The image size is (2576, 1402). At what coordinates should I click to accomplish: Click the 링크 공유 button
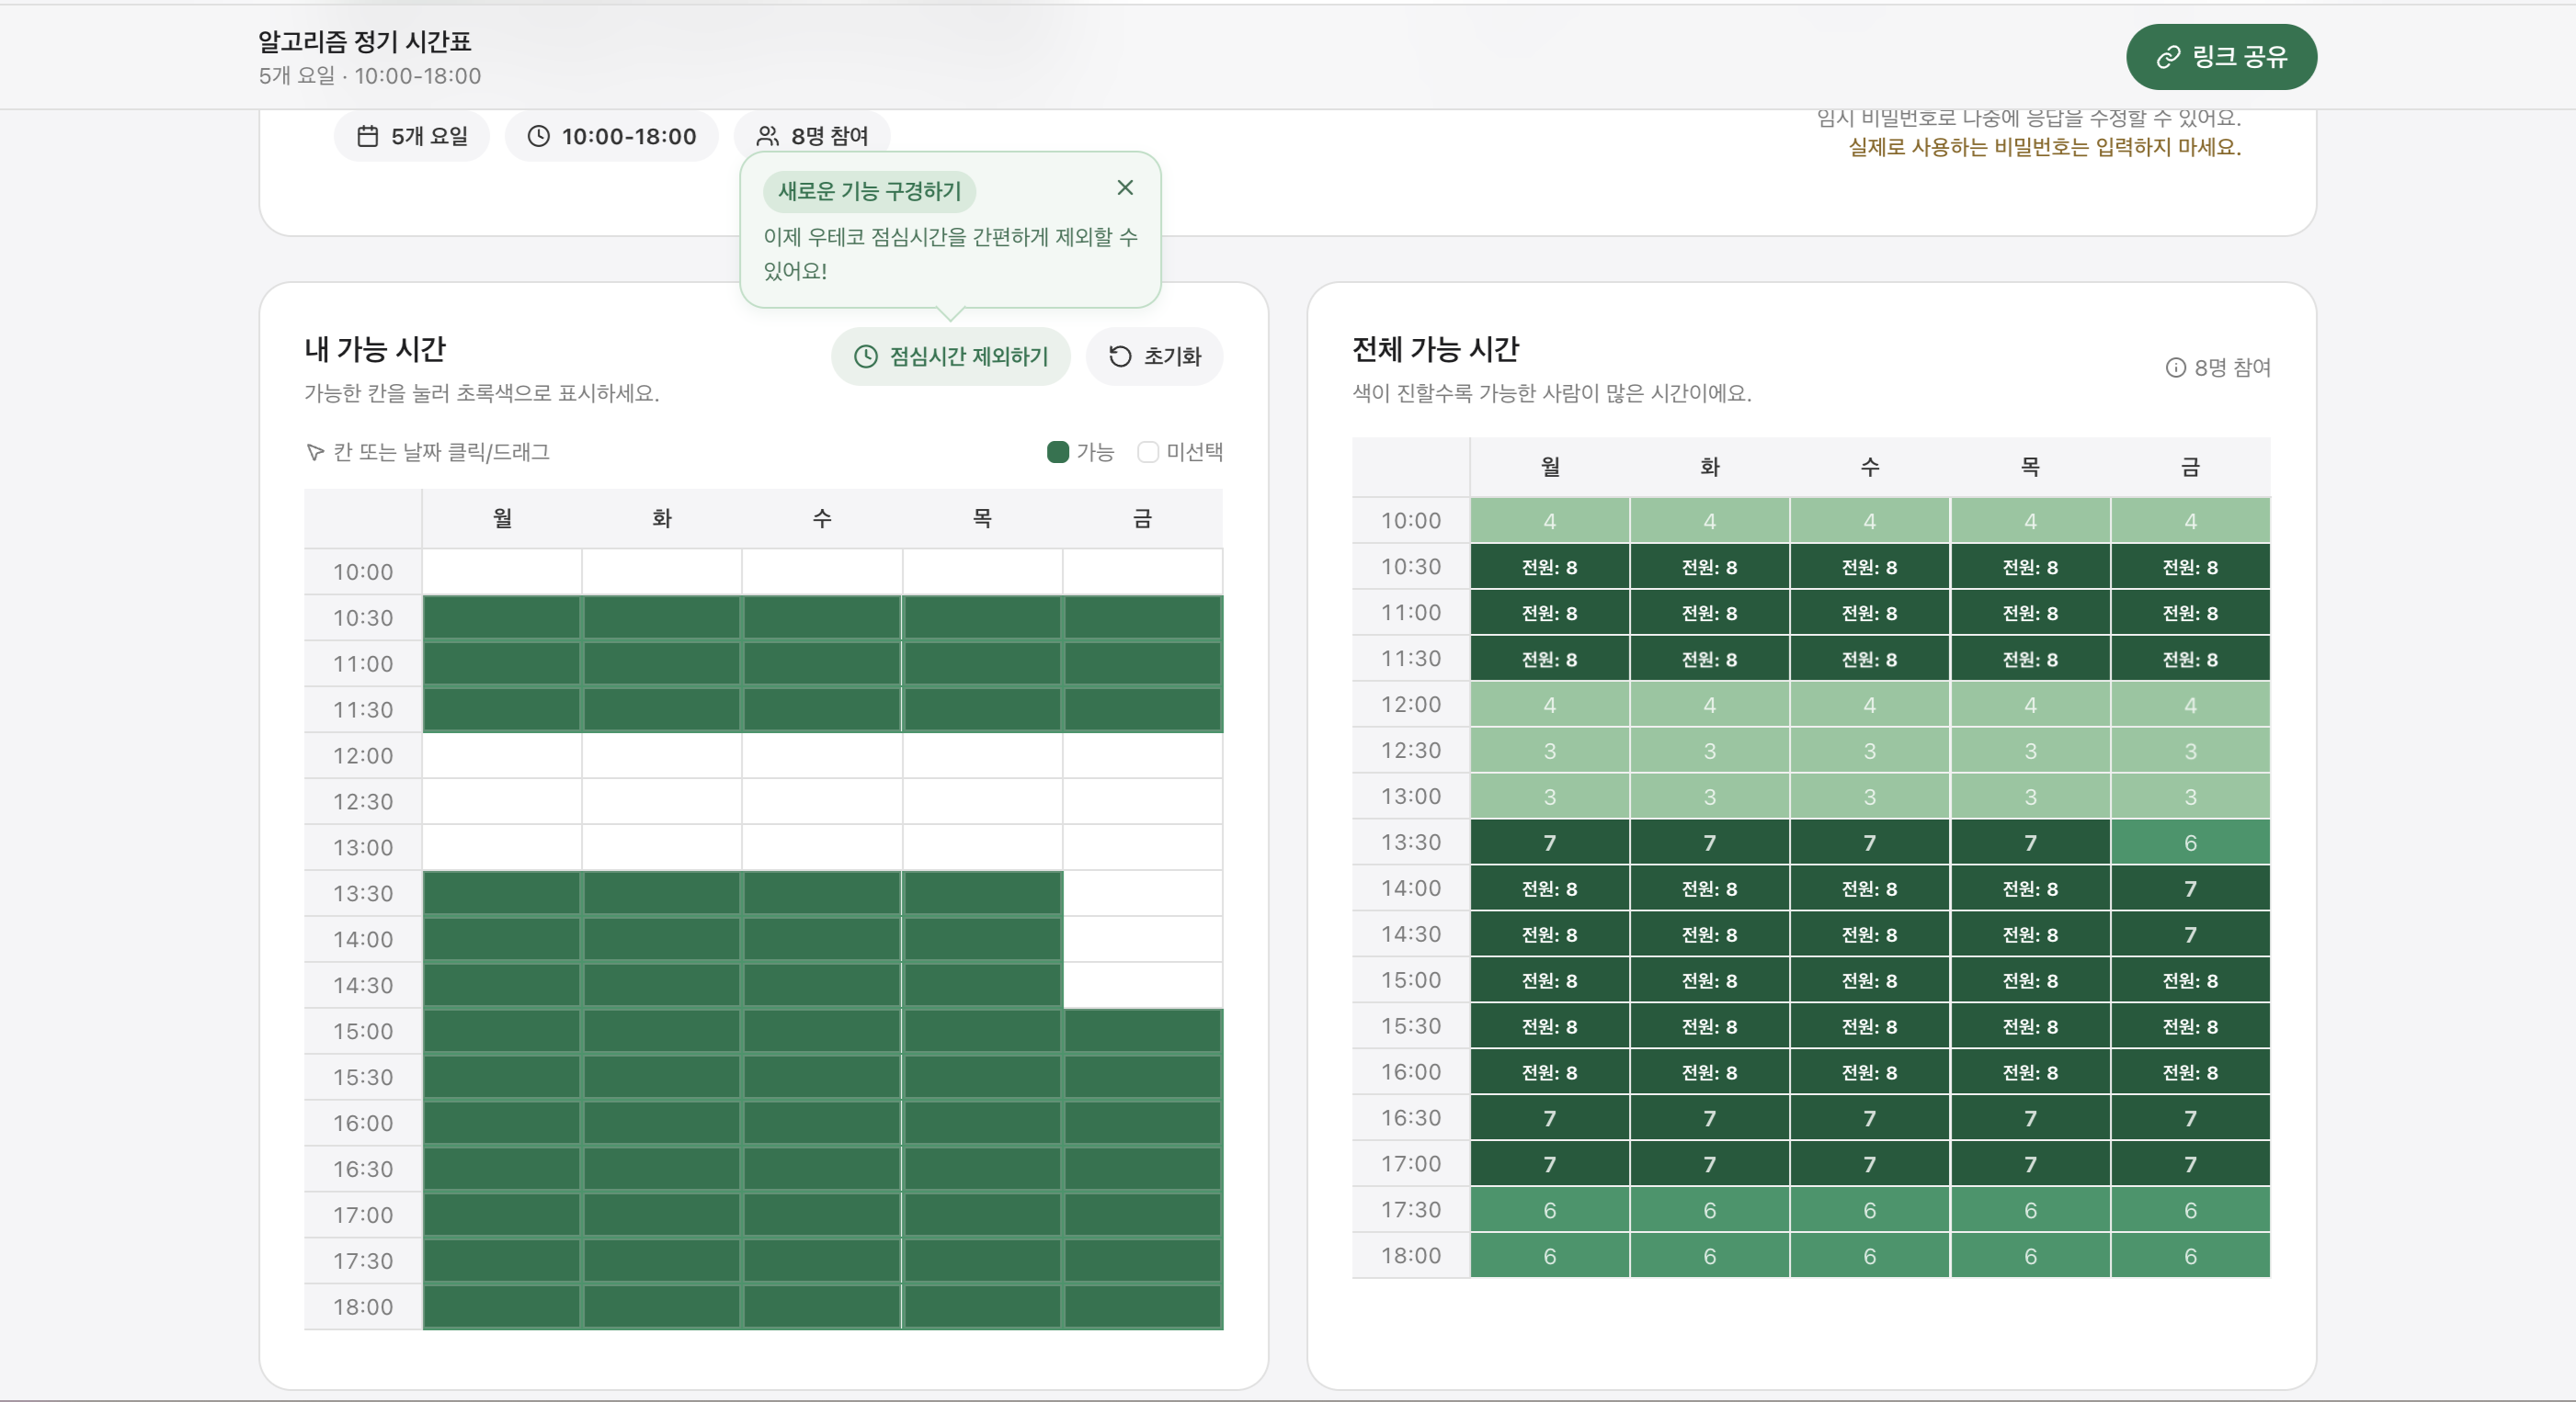(x=2221, y=57)
